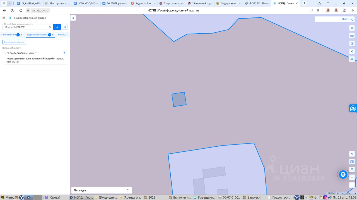This screenshot has width=357, height=200.
Task: Switch to Результаты tab
Action: tap(62, 35)
